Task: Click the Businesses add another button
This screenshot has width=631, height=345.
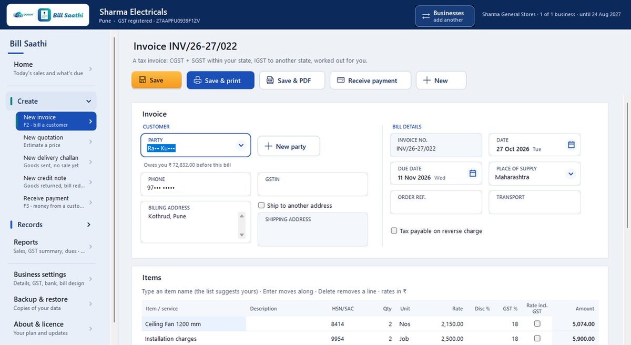Action: point(444,16)
